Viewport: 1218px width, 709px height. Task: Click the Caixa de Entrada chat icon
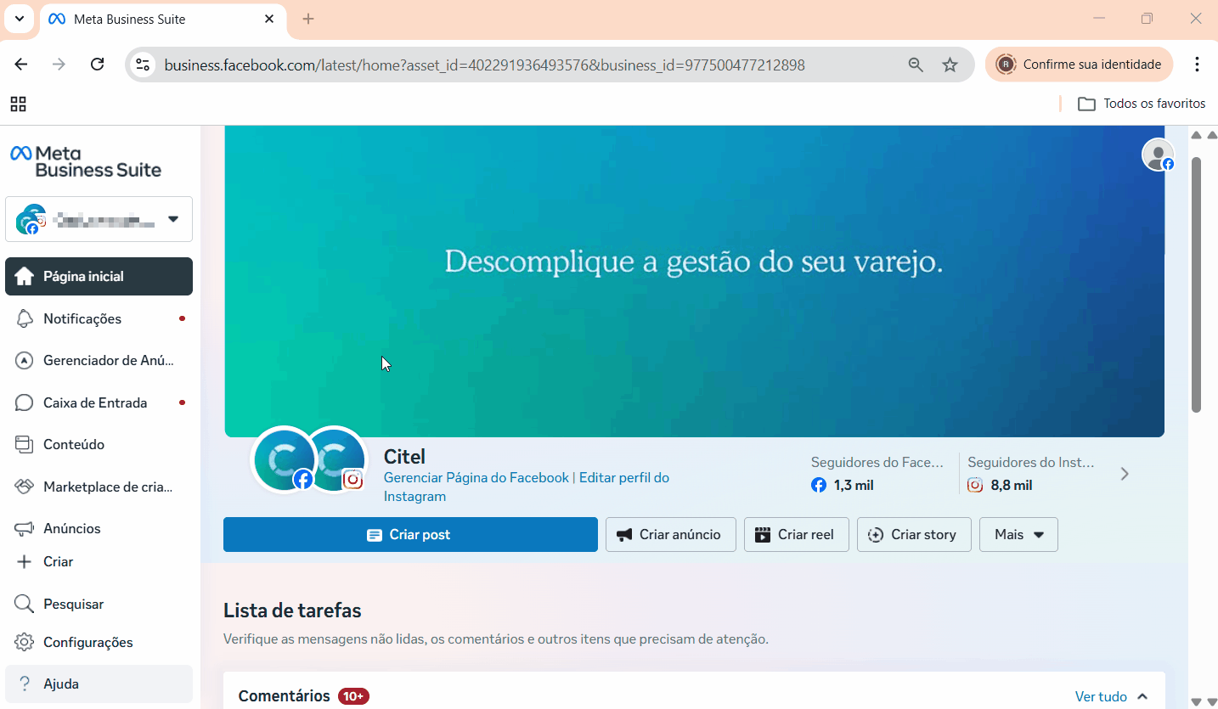(25, 403)
